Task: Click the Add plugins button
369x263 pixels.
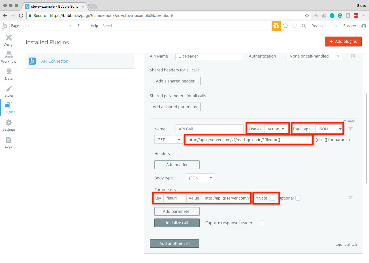Action: (x=343, y=41)
